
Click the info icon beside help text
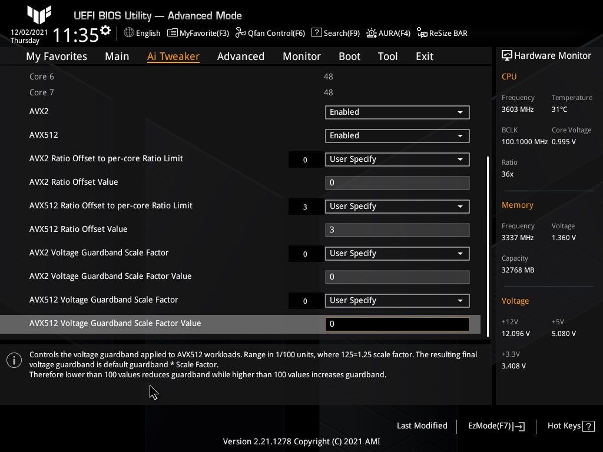point(14,360)
